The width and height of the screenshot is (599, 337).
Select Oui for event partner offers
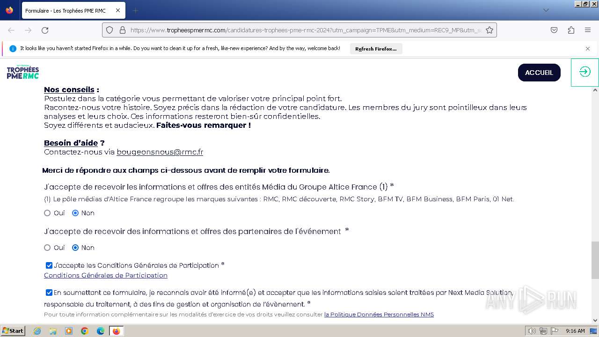(x=47, y=248)
